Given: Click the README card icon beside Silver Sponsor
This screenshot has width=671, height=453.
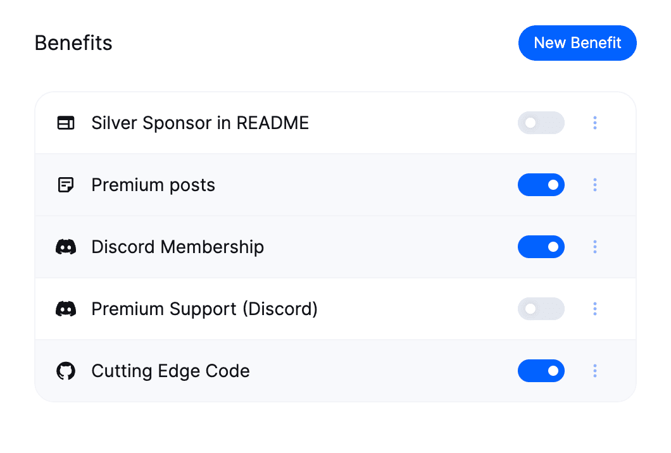Looking at the screenshot, I should pos(66,123).
